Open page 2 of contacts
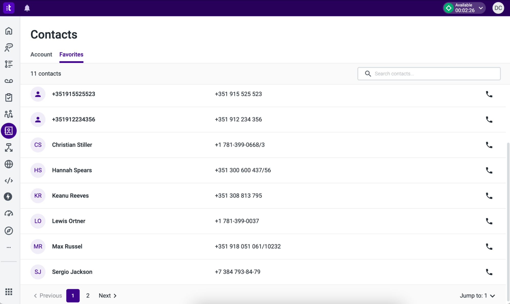Image resolution: width=510 pixels, height=304 pixels. coord(88,296)
